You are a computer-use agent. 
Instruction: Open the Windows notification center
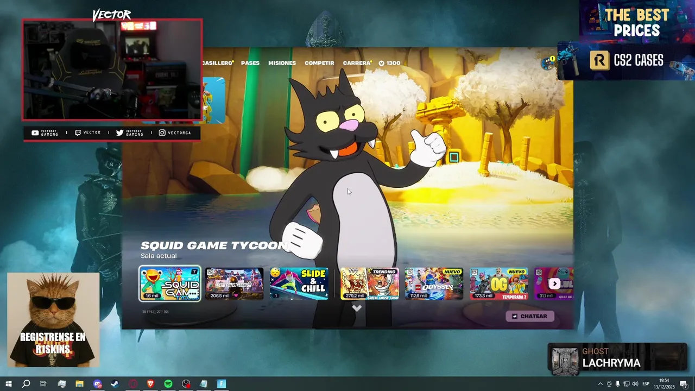click(684, 384)
